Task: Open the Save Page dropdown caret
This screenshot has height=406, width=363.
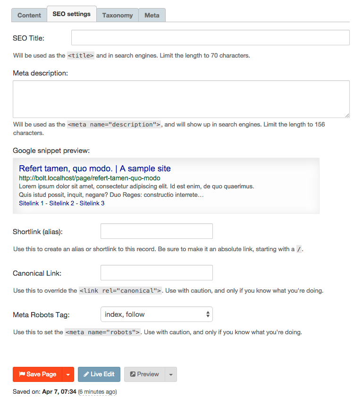Action: point(68,374)
